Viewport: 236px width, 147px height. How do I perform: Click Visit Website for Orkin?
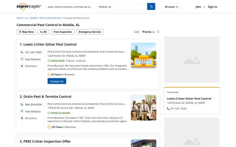33,111
